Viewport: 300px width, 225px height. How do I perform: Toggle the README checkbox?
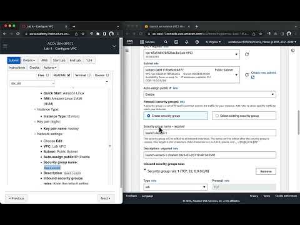[x=69, y=75]
